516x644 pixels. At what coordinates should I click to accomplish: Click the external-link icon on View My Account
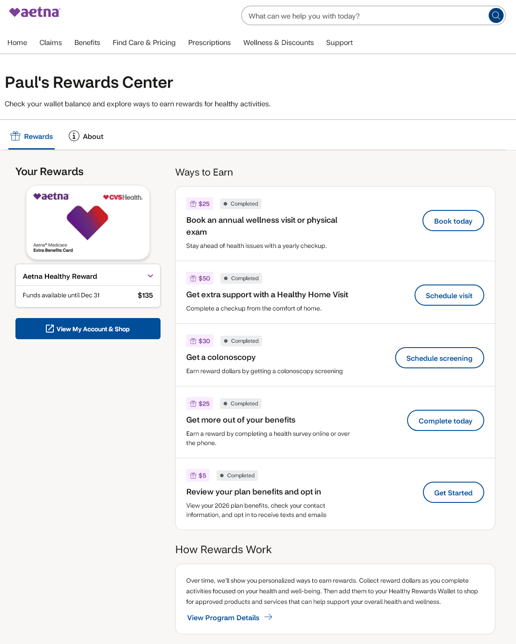coord(50,329)
